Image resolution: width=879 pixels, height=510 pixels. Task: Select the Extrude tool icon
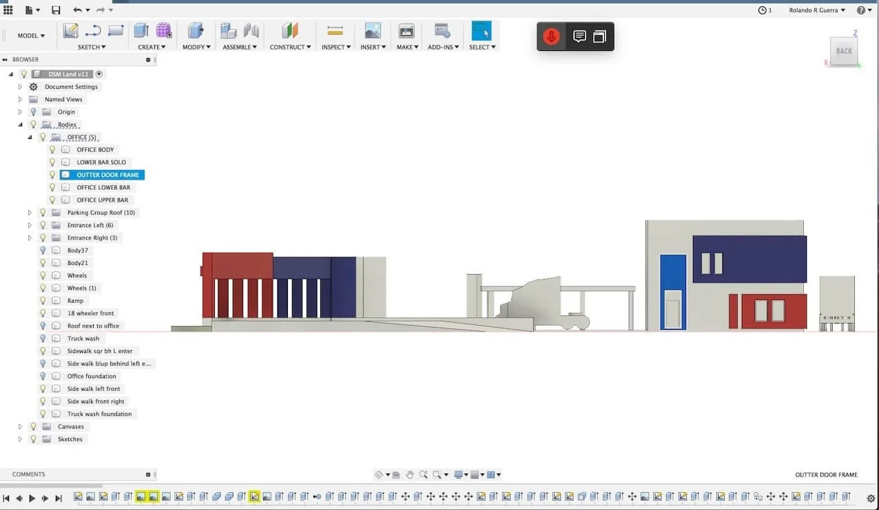[141, 31]
